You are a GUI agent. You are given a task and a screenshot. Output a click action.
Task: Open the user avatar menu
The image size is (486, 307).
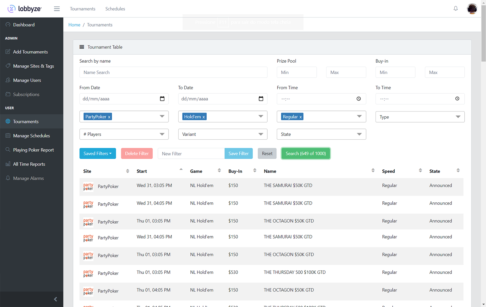[472, 9]
